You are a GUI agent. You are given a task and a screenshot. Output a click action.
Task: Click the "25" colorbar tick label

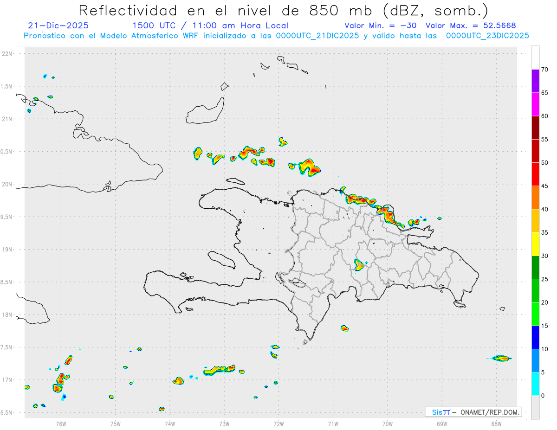tap(545, 279)
